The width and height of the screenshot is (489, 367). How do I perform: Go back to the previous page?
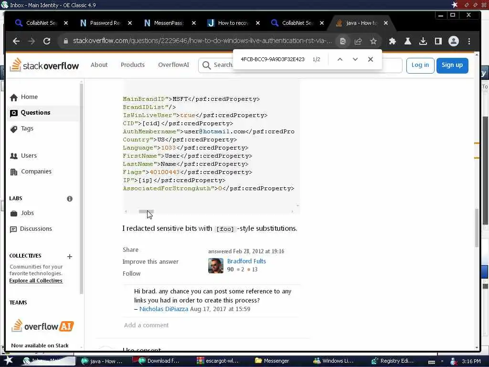(x=16, y=41)
